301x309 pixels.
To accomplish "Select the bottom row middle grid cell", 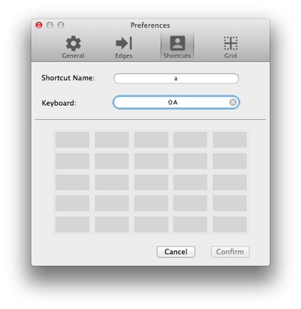I will coord(151,224).
